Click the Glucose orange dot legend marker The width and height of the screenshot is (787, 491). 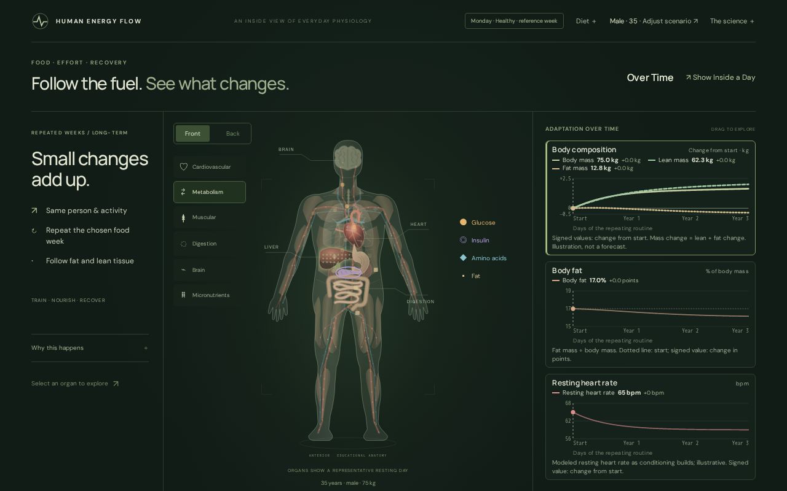[463, 222]
